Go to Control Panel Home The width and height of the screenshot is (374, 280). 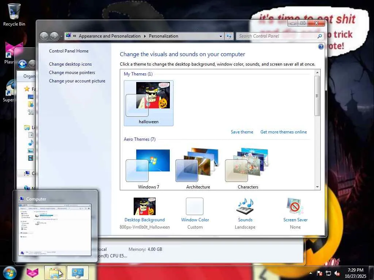pos(69,51)
